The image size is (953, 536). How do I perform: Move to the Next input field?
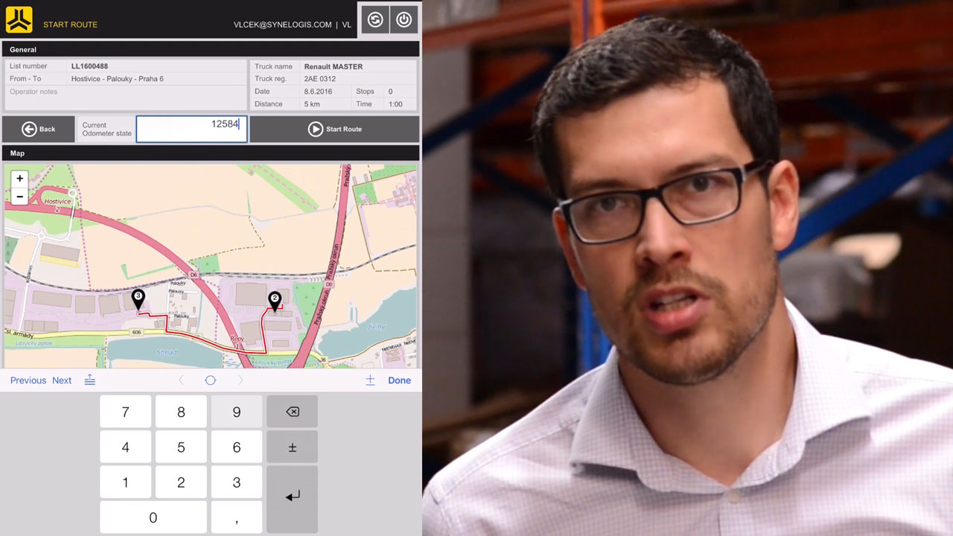click(x=62, y=380)
